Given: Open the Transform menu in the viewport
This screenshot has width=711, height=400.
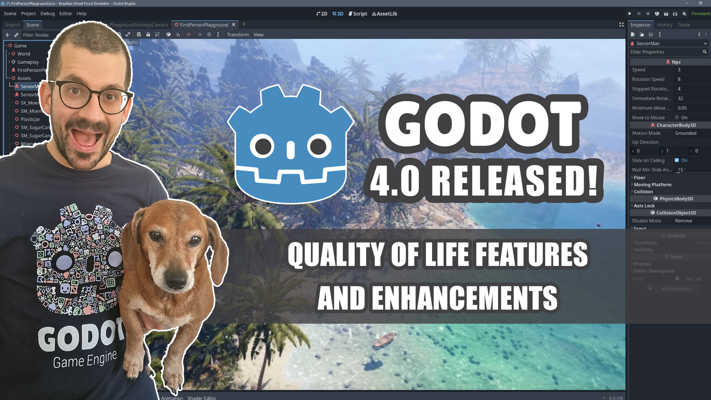Looking at the screenshot, I should [x=238, y=34].
